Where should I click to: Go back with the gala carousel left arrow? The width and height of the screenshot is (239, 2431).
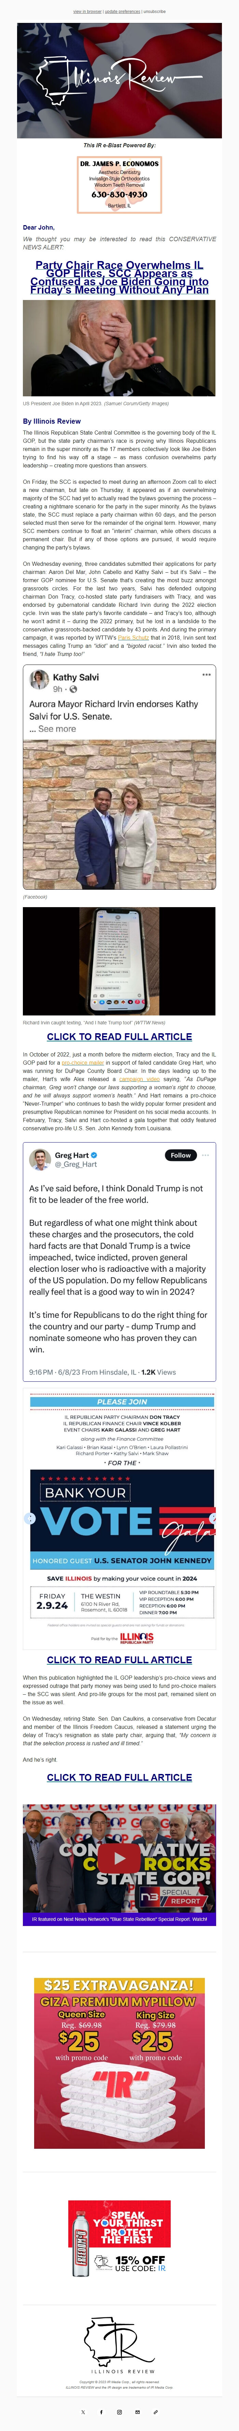pos(29,1518)
